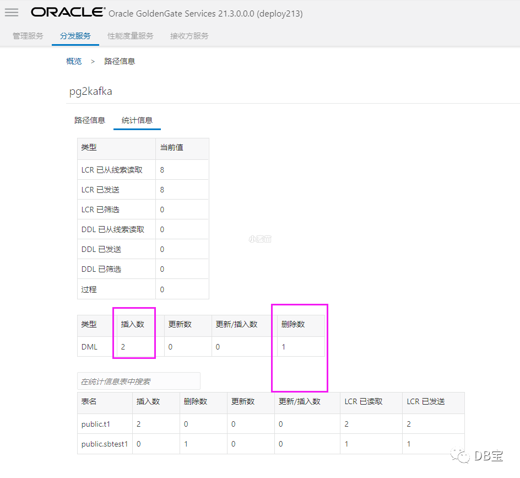Select the 统计信息 sub-tab
The width and height of the screenshot is (520, 478).
click(x=137, y=120)
